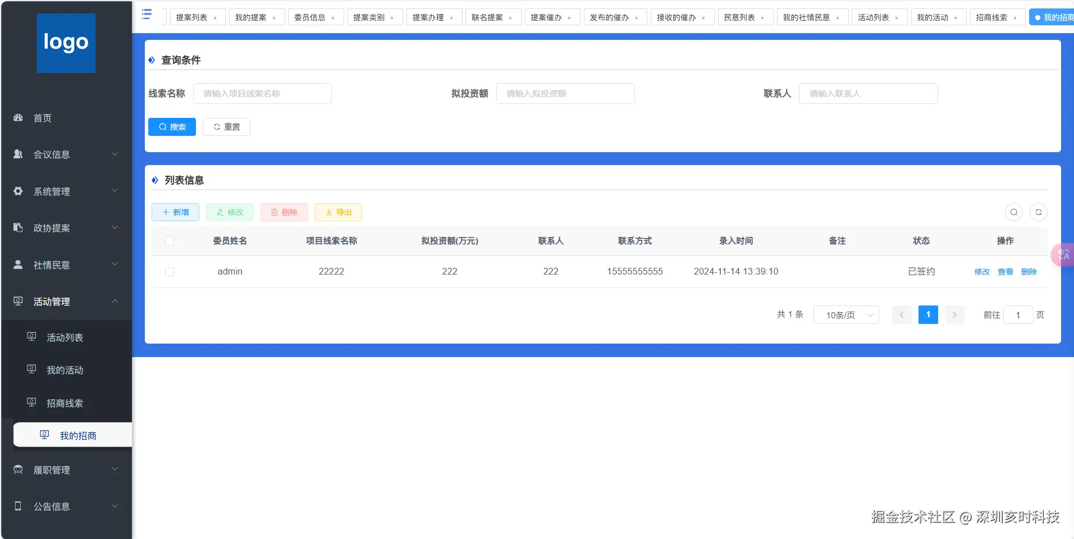Click the 系统管理 gear icon
1074x539 pixels.
tap(18, 191)
